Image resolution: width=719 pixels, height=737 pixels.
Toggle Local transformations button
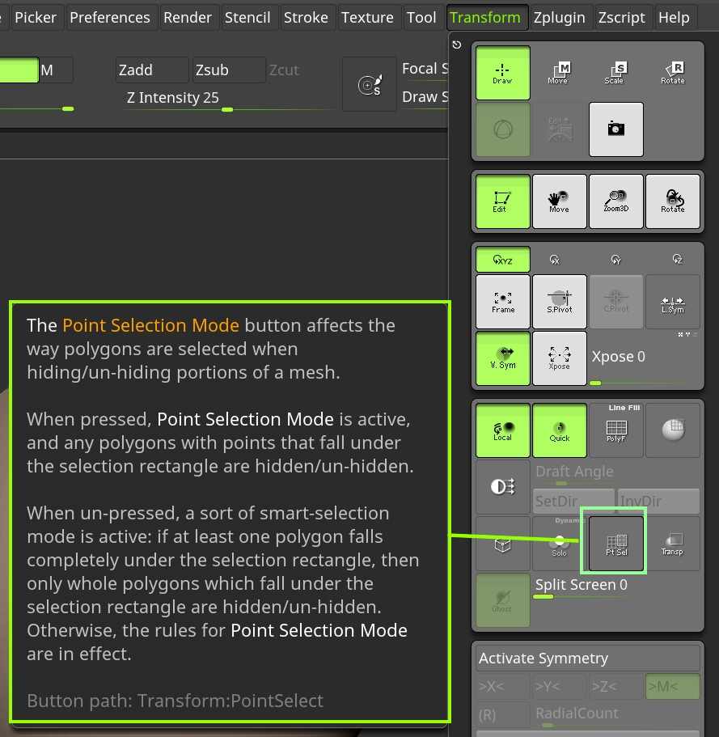[503, 430]
